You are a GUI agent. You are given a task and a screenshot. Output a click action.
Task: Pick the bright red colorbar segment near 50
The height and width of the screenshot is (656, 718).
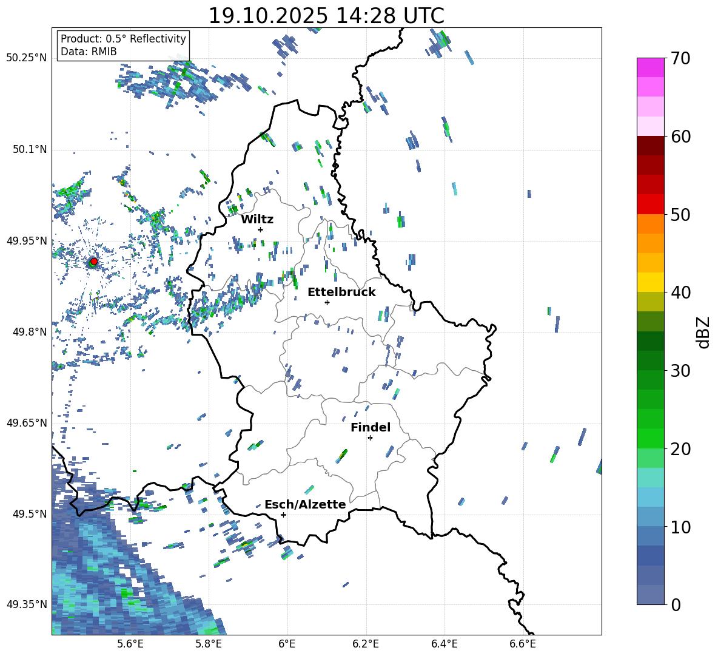click(x=650, y=205)
